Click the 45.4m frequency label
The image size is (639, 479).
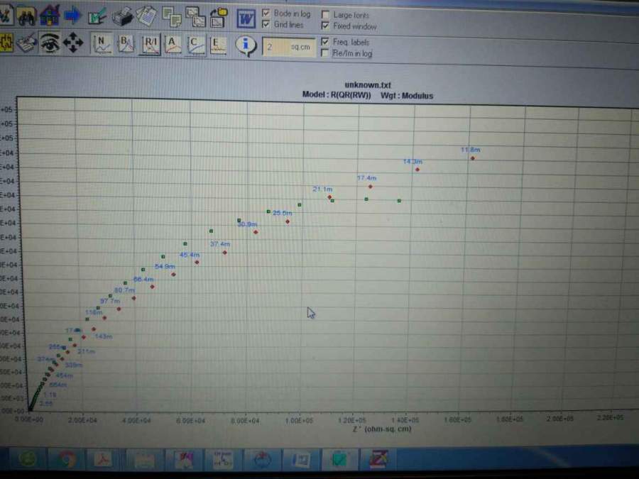[190, 255]
